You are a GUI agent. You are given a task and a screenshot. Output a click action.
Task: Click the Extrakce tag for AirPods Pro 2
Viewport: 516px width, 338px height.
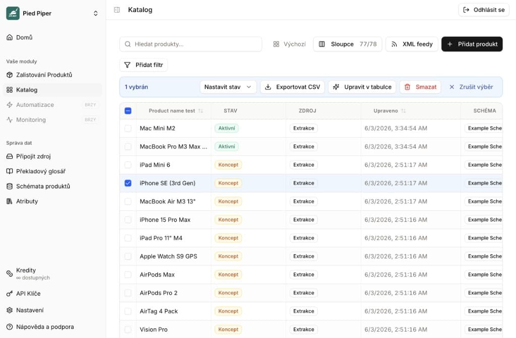[303, 293]
